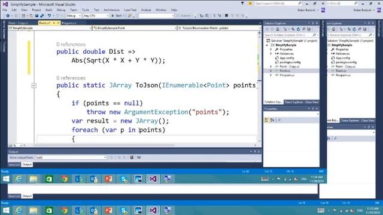Switch to the Point - Copy.cs tab
This screenshot has height=215, width=383.
coord(19,23)
